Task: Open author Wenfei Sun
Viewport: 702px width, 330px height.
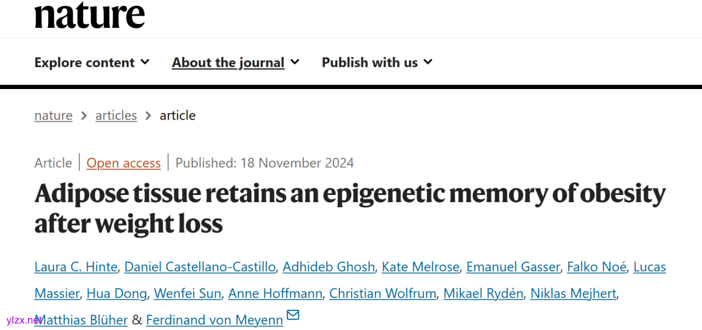Action: pos(187,293)
